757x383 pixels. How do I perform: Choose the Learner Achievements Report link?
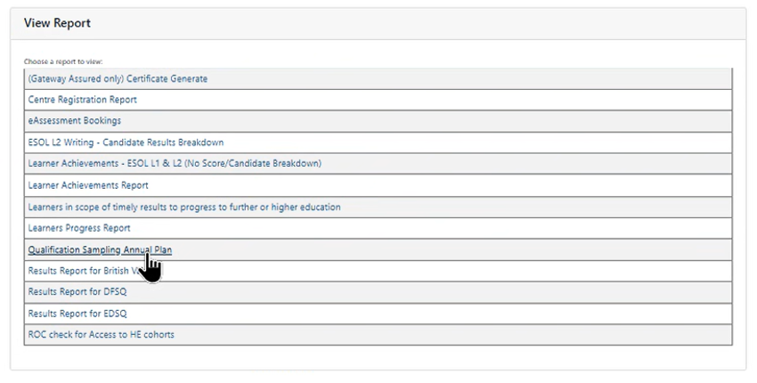coord(88,185)
